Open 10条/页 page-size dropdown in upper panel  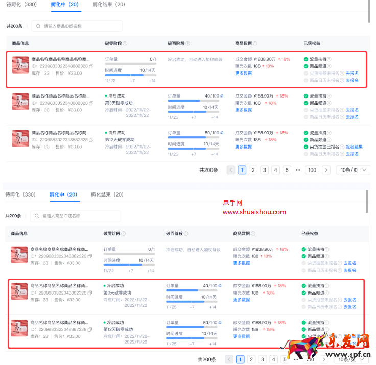tap(353, 170)
